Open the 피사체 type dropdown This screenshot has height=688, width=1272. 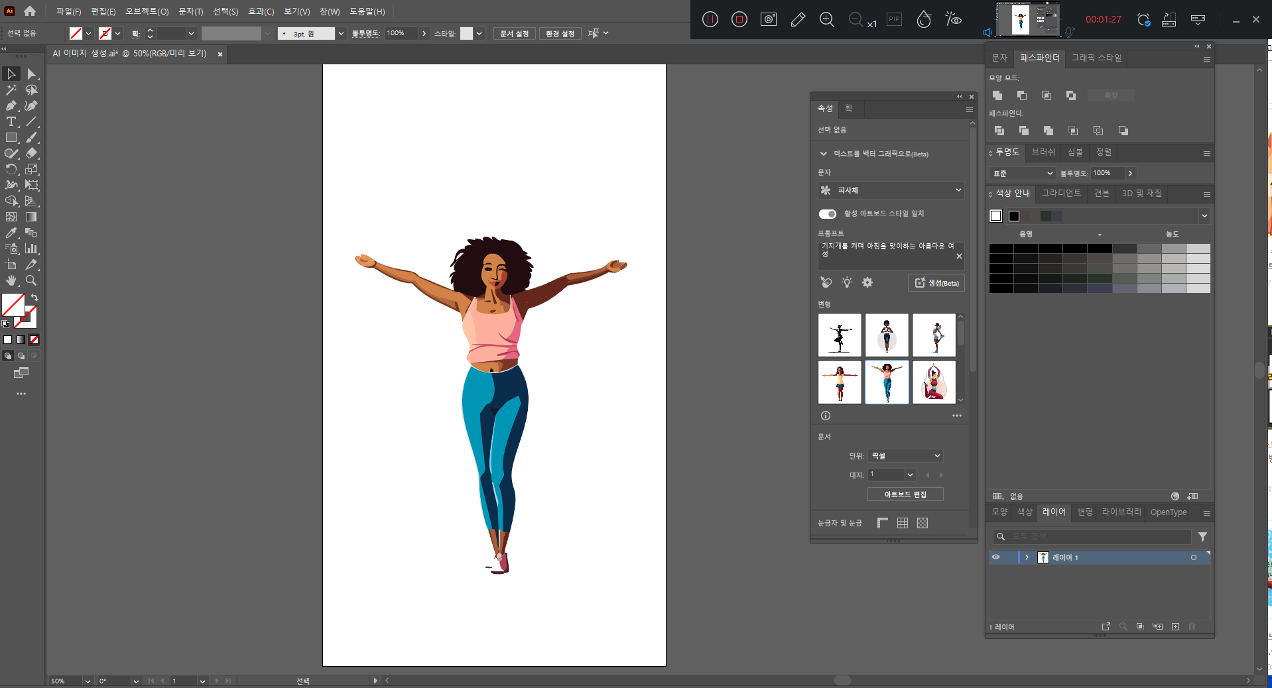(x=891, y=190)
